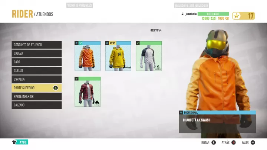Click the Burton mountain logo icon
Viewport: 267px width, 150px height.
coord(96,103)
